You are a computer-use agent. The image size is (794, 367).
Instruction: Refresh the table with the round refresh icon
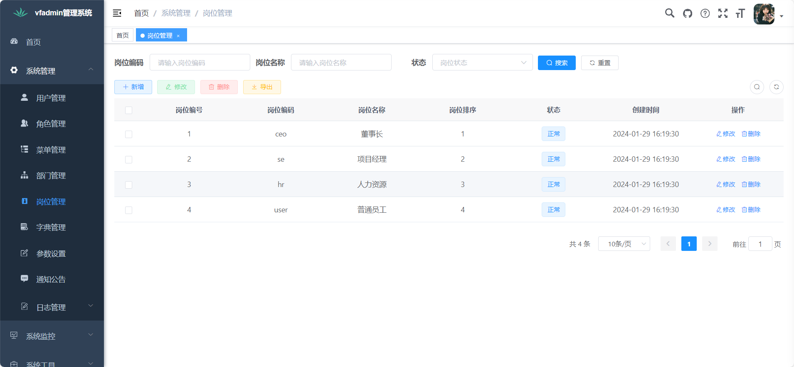pyautogui.click(x=776, y=87)
